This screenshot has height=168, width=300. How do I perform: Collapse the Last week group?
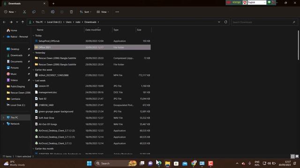pos(33,81)
